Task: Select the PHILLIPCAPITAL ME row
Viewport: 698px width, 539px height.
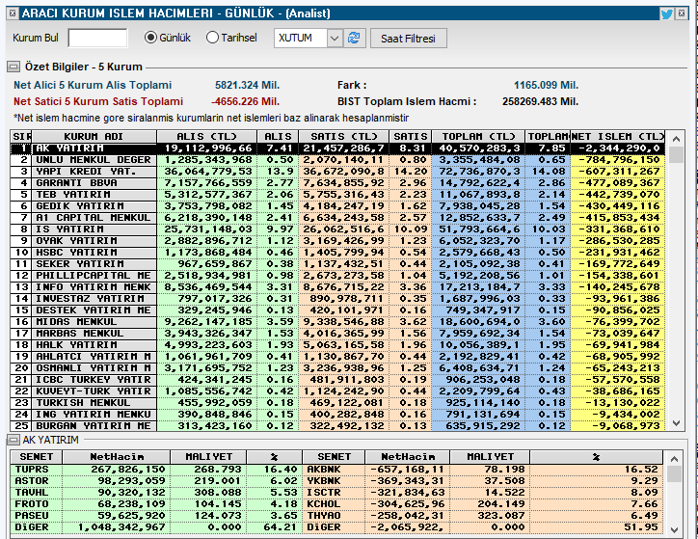Action: [x=337, y=276]
